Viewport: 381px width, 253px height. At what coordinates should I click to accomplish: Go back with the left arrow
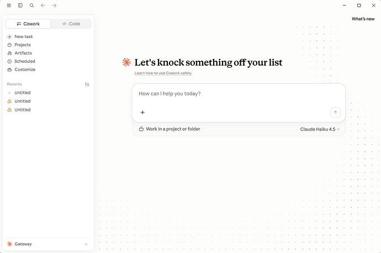pos(43,6)
